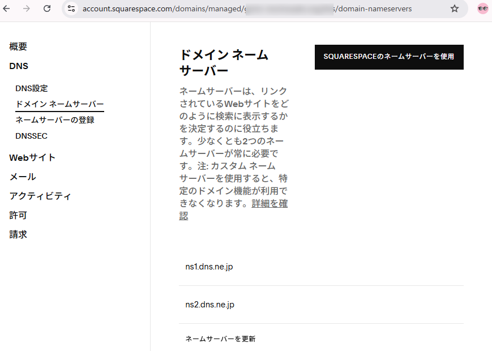Open メール section in sidebar
Screen dimensions: 492x351
[x=23, y=177]
